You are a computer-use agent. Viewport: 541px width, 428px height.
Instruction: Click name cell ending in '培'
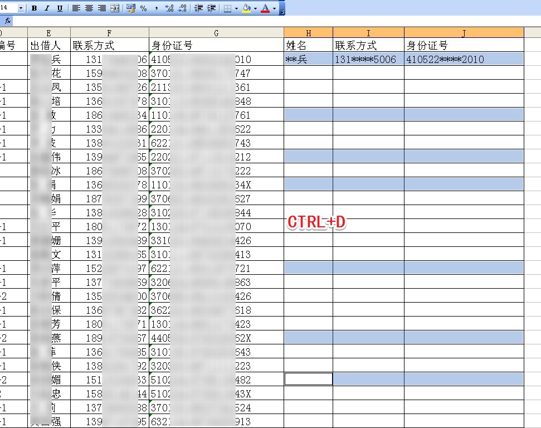pos(48,101)
